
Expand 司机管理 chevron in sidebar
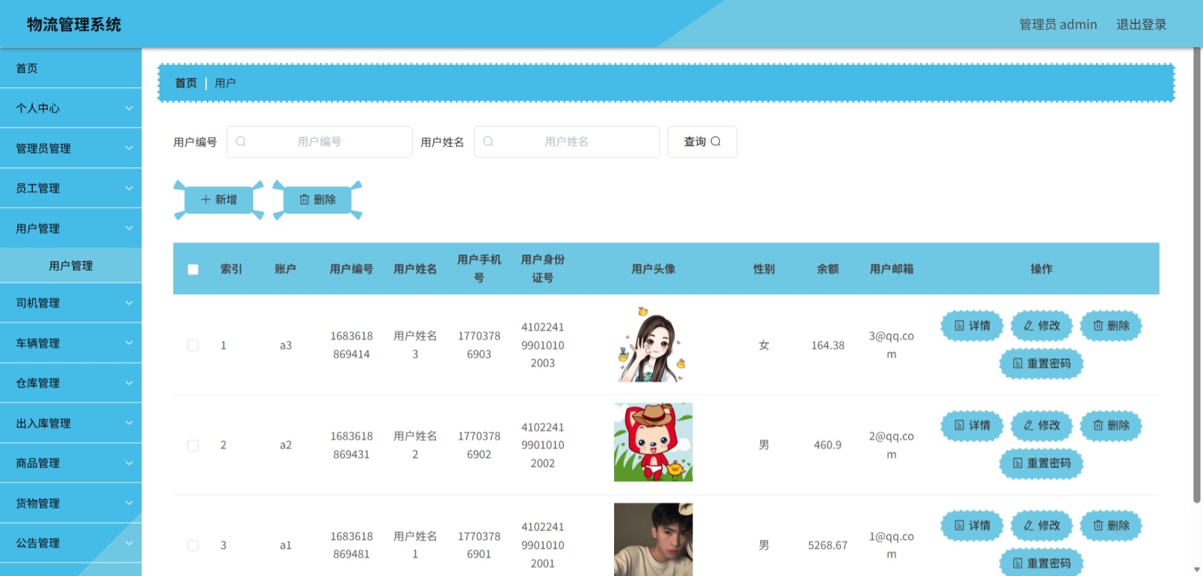[x=129, y=302]
